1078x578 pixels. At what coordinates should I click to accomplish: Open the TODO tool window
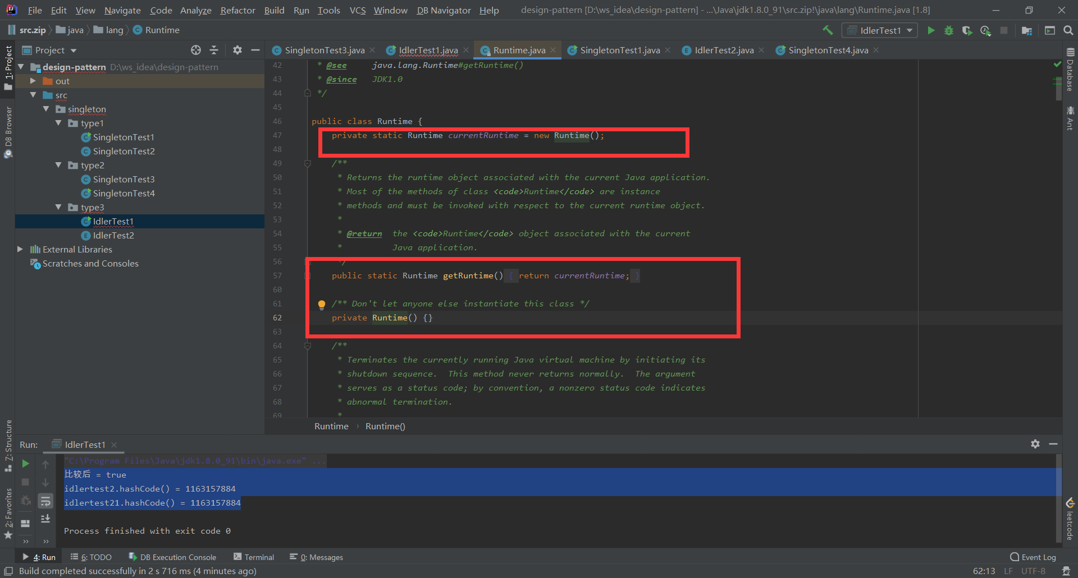(x=91, y=557)
